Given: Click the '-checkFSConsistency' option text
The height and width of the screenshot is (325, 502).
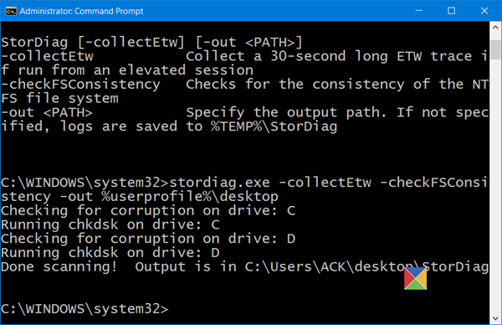Looking at the screenshot, I should point(80,85).
